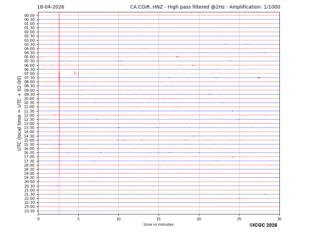
Task: Select the 07:00 time row label
Action: click(29, 74)
